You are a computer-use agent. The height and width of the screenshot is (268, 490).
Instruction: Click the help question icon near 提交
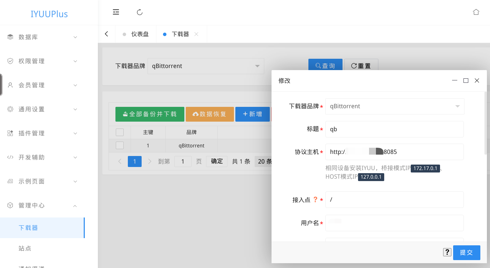(x=447, y=252)
